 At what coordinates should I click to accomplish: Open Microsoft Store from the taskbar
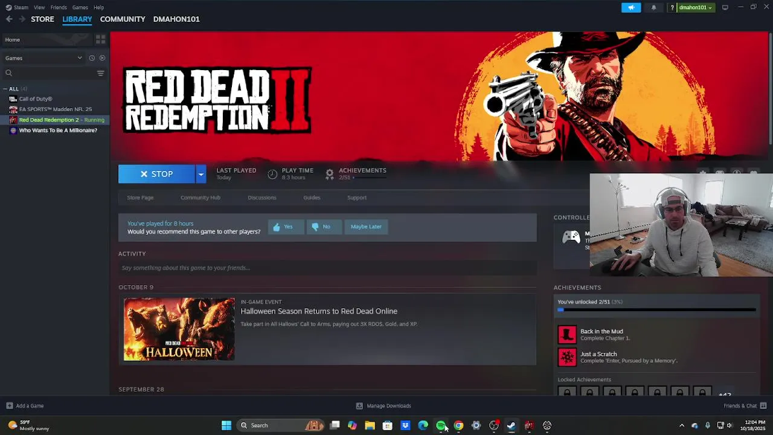pyautogui.click(x=388, y=425)
